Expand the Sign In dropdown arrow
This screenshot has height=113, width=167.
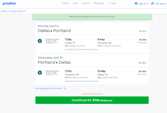(147, 4)
